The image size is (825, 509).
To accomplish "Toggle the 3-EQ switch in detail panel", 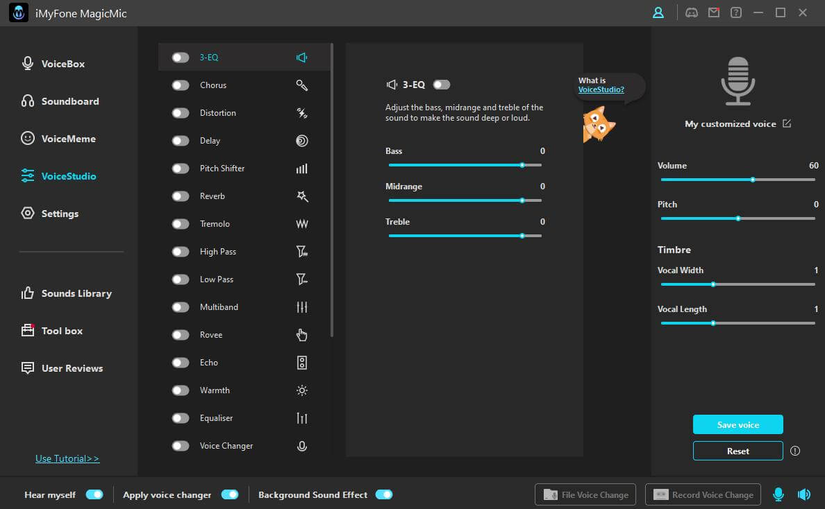I will tap(442, 85).
